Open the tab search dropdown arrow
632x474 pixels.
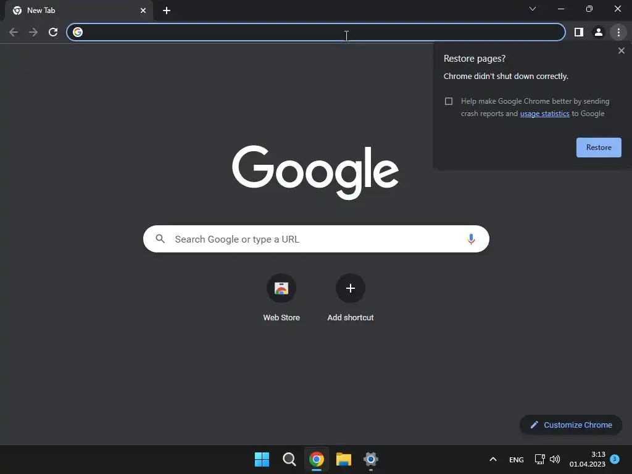(x=533, y=9)
